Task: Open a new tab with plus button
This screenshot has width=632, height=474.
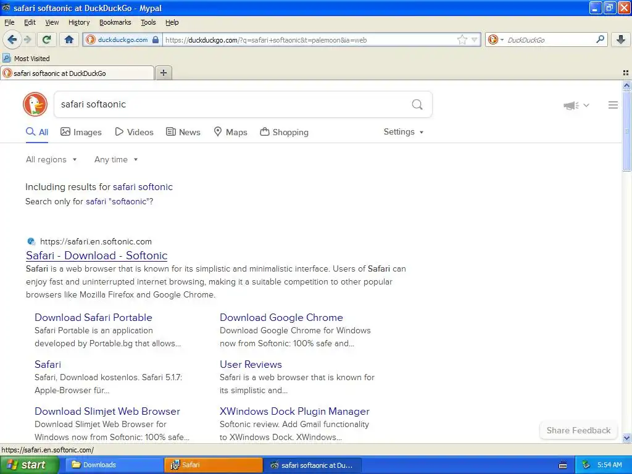Action: [x=163, y=73]
